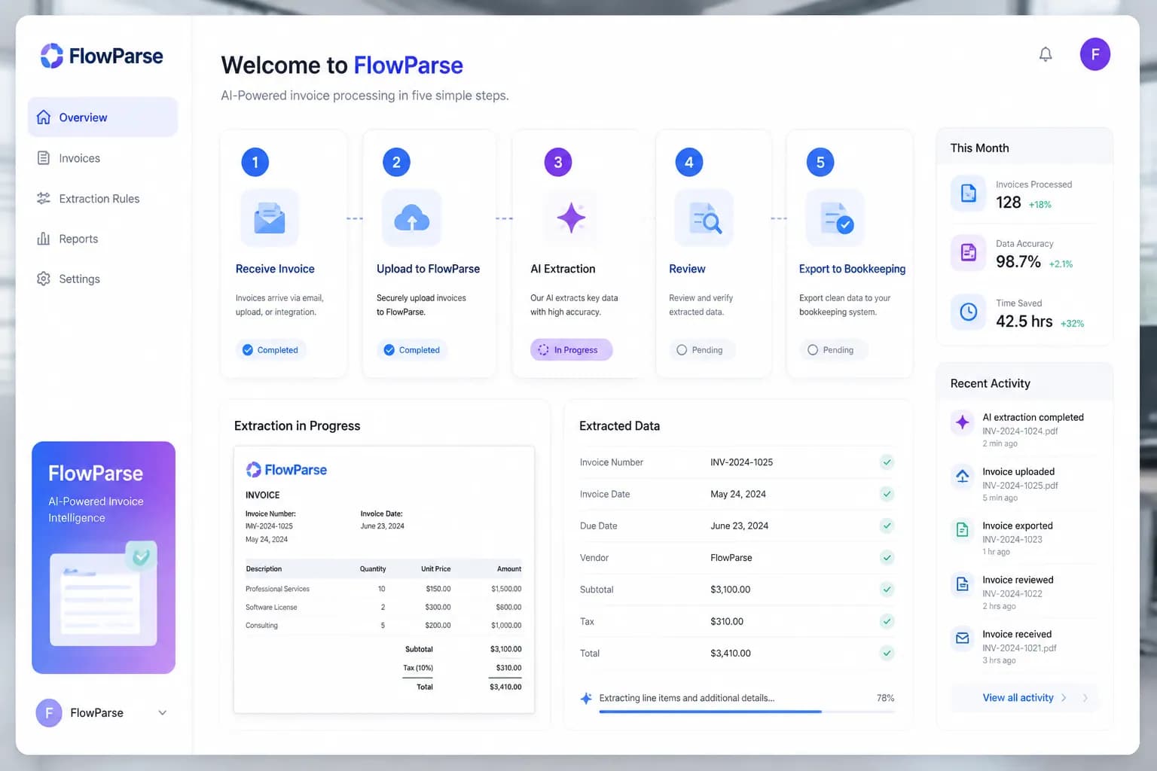The image size is (1157, 771).
Task: Toggle the Due Date verified checkmark
Action: (887, 526)
